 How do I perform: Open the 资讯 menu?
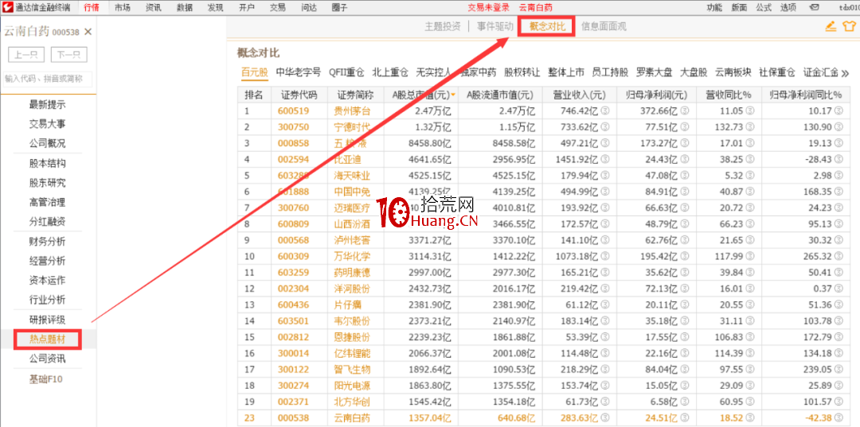[154, 8]
